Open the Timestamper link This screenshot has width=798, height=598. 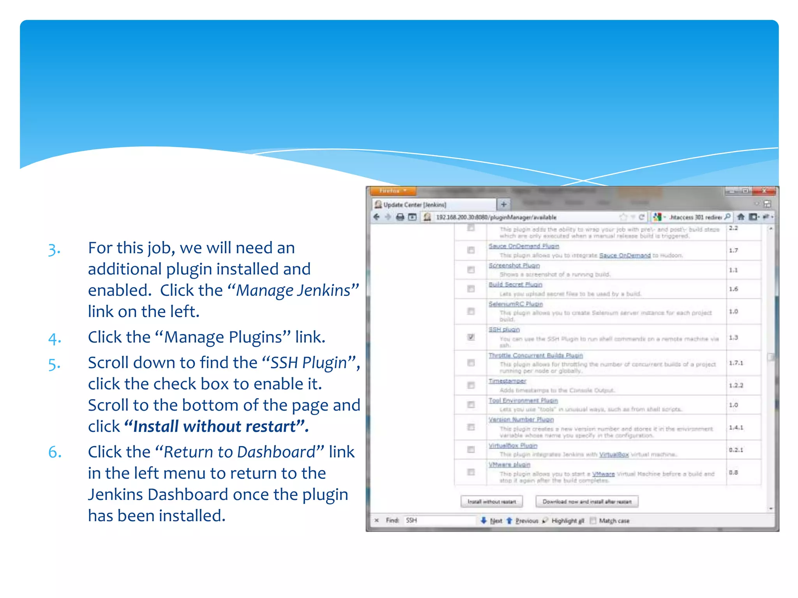click(507, 381)
